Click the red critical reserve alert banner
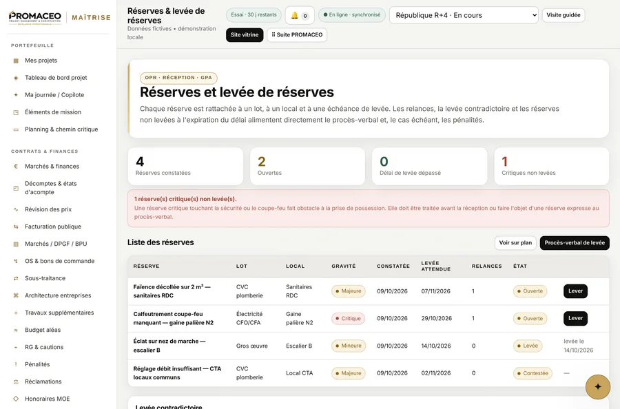Image resolution: width=620 pixels, height=409 pixels. click(x=368, y=208)
